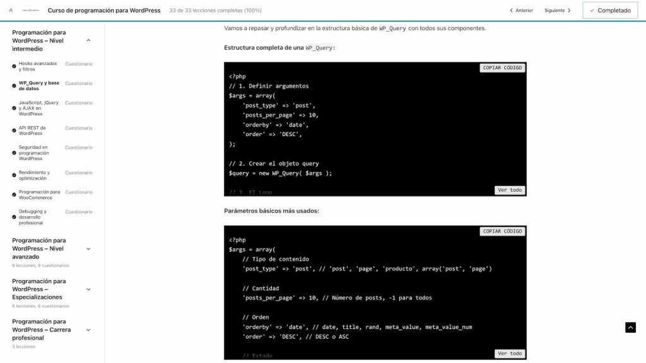The height and width of the screenshot is (363, 646).
Task: Click check icon beside Debugging y desarrollo profesional
Action: tap(14, 217)
